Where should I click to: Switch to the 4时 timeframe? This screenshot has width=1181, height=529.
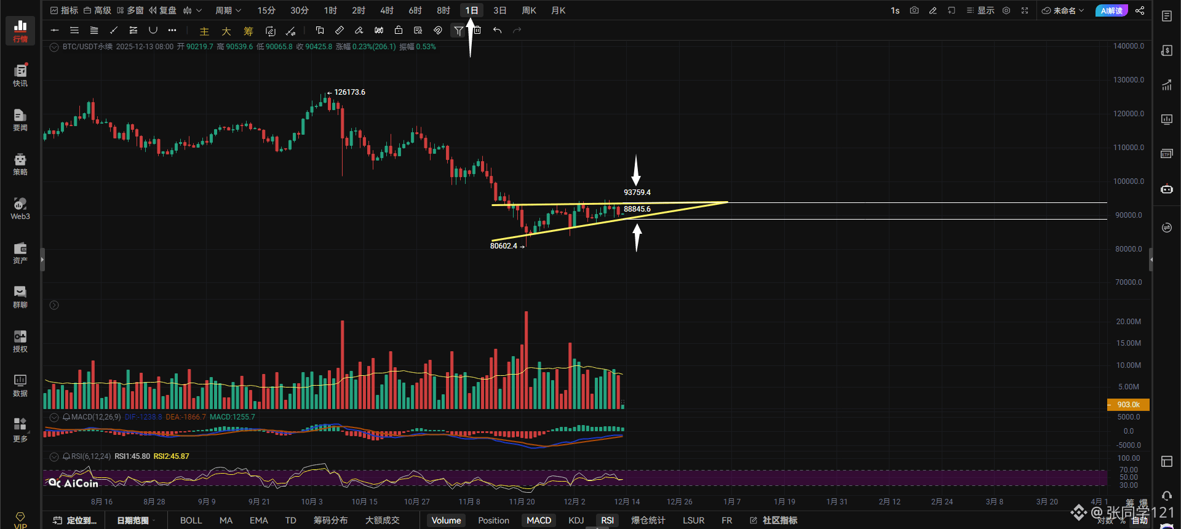pos(387,10)
